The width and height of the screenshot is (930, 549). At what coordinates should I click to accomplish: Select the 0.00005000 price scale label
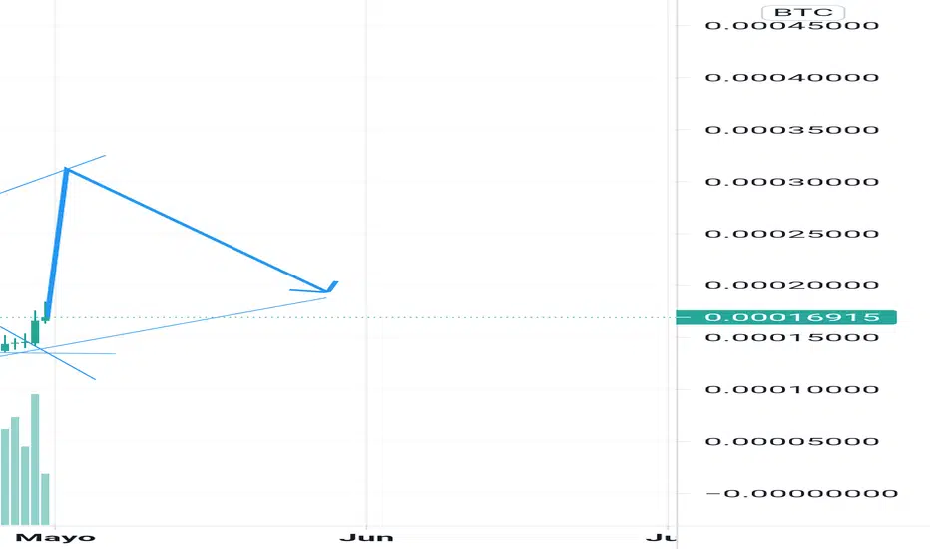click(x=791, y=441)
